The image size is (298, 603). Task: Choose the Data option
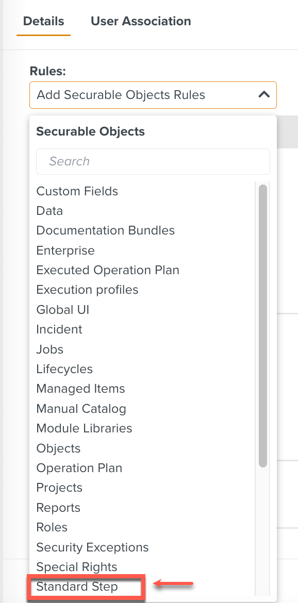click(49, 211)
